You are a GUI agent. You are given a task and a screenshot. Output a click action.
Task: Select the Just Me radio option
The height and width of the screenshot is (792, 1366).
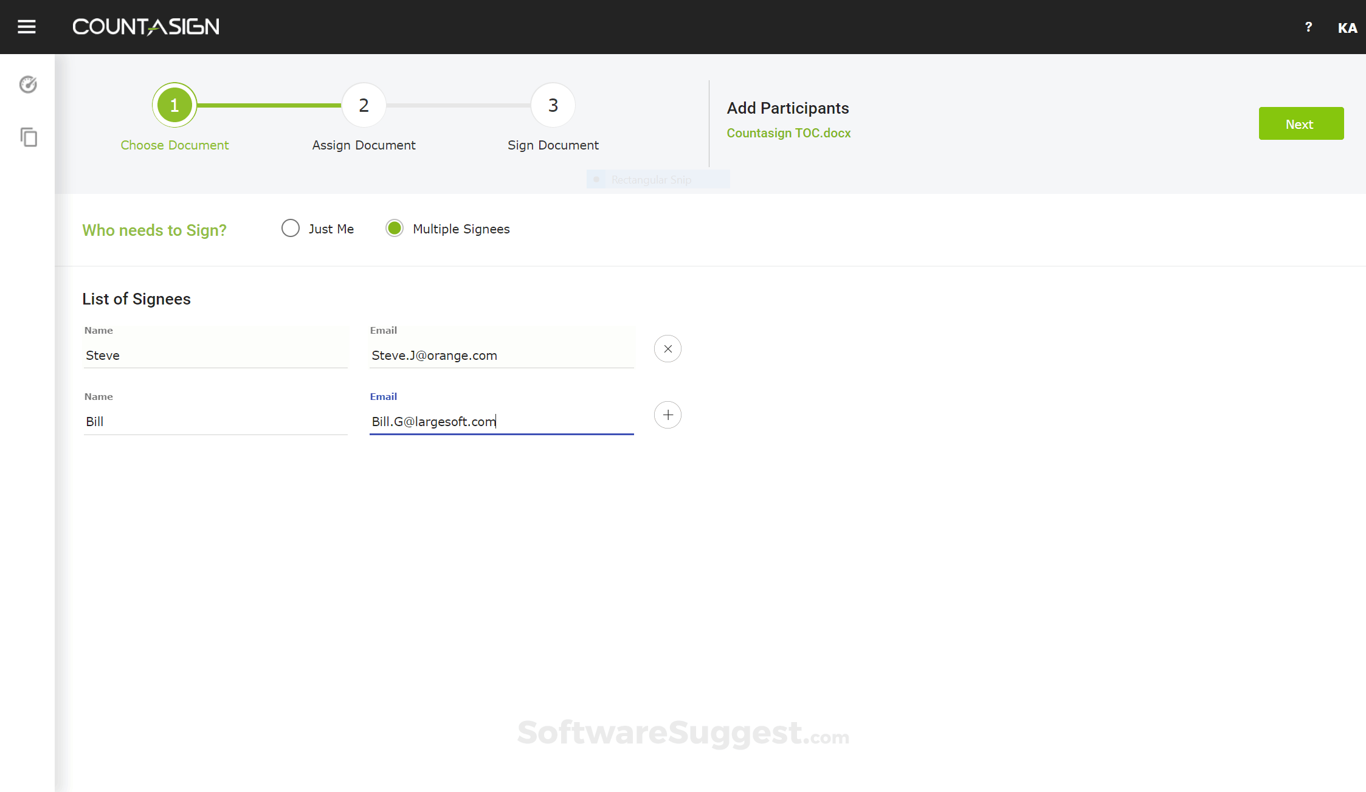click(x=291, y=229)
